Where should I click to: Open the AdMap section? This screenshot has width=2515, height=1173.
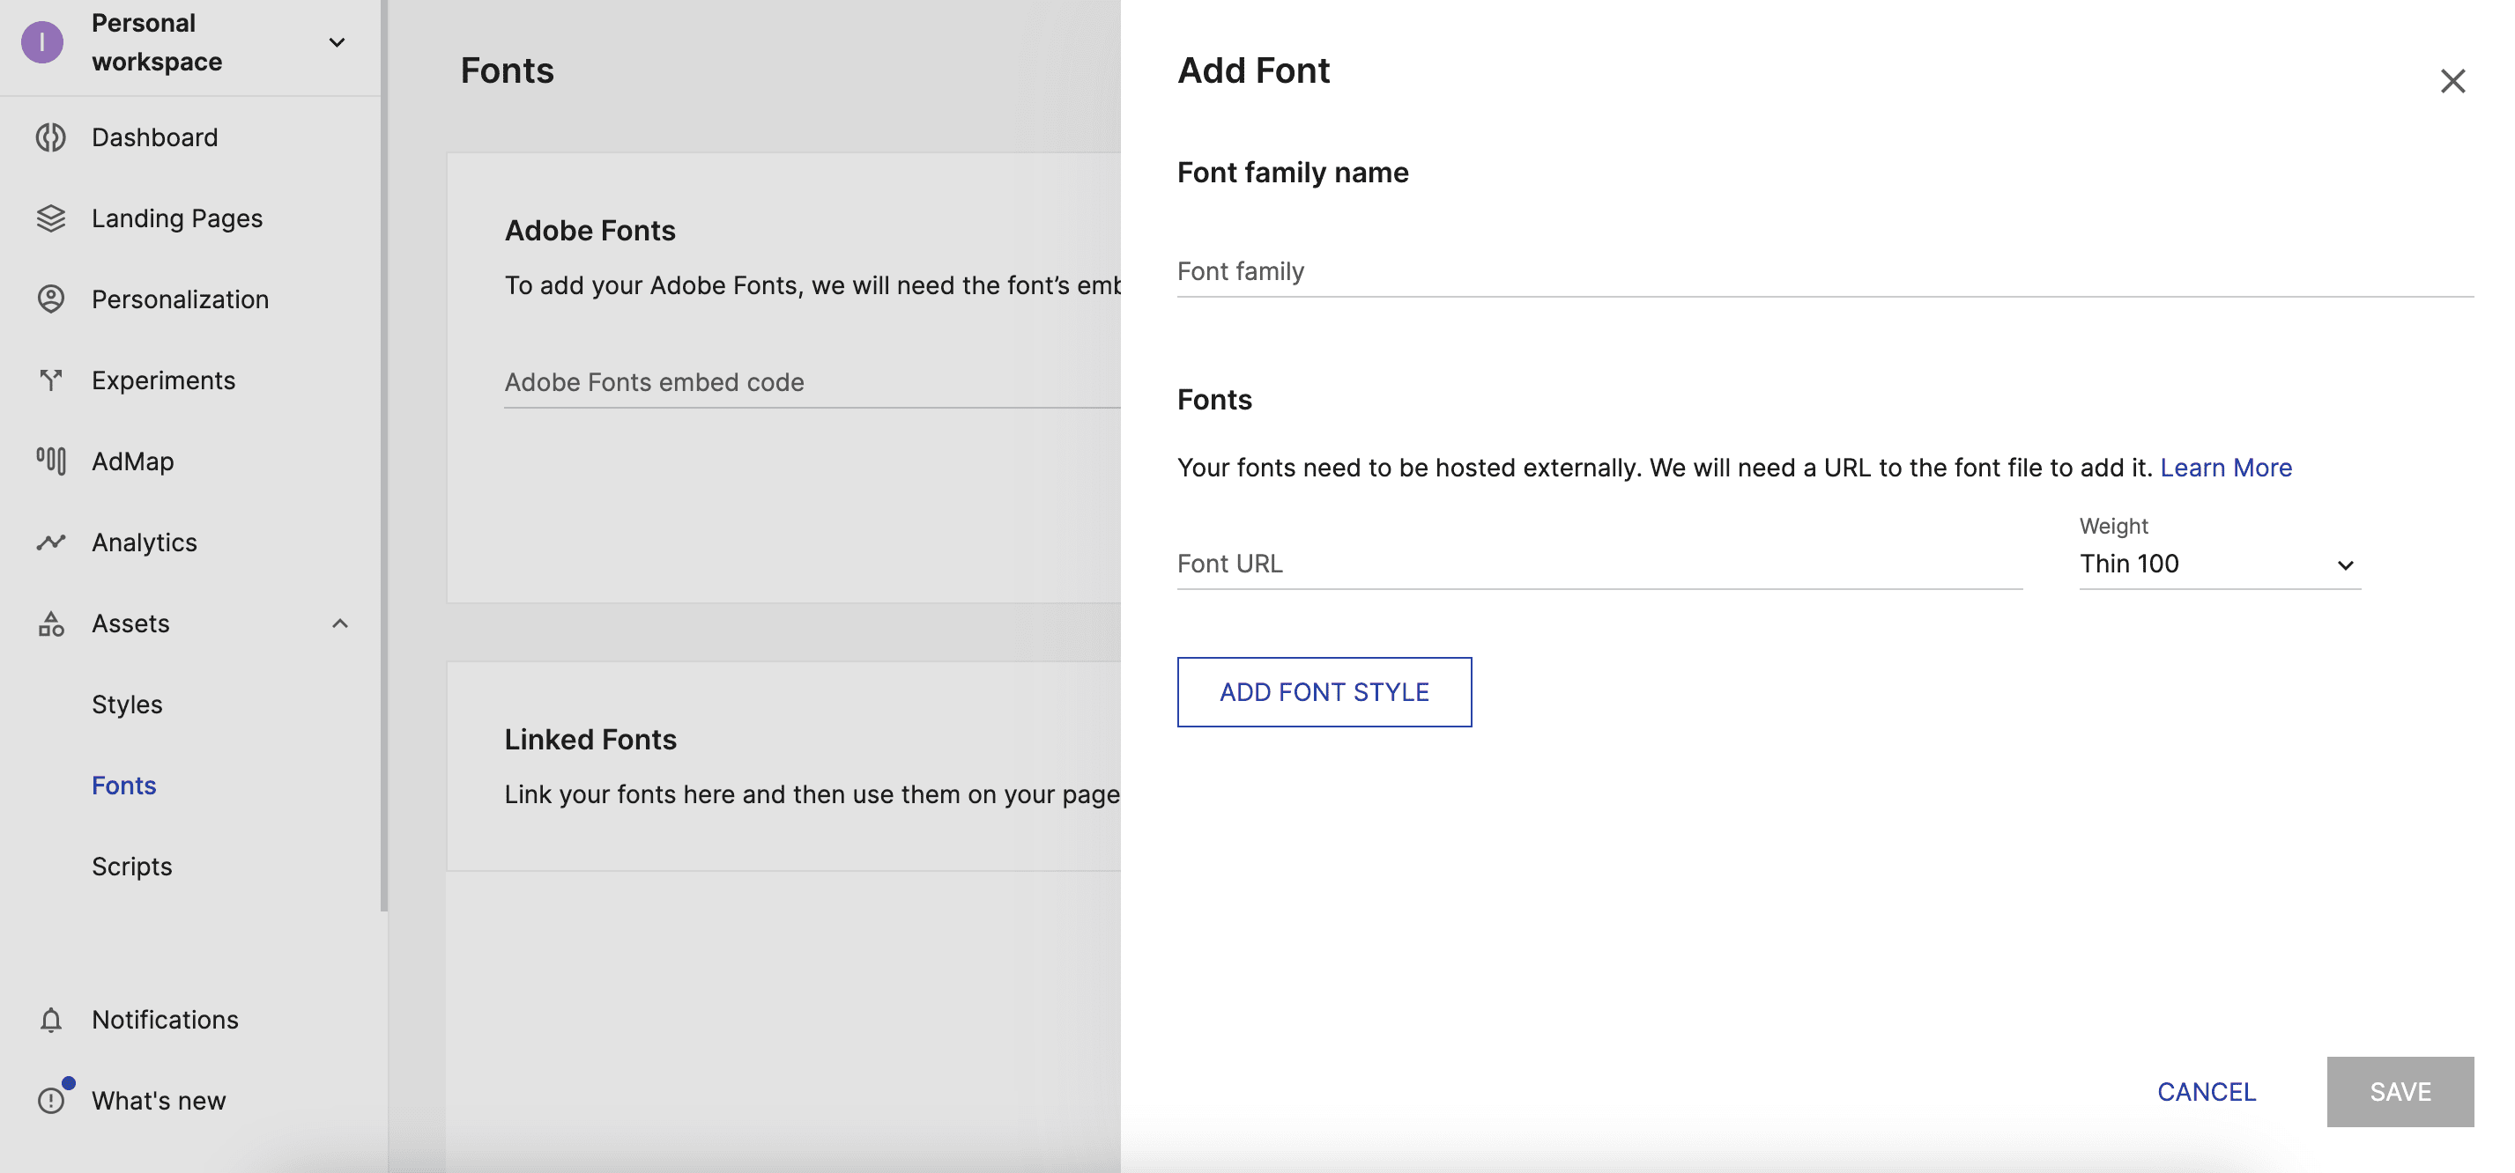132,461
